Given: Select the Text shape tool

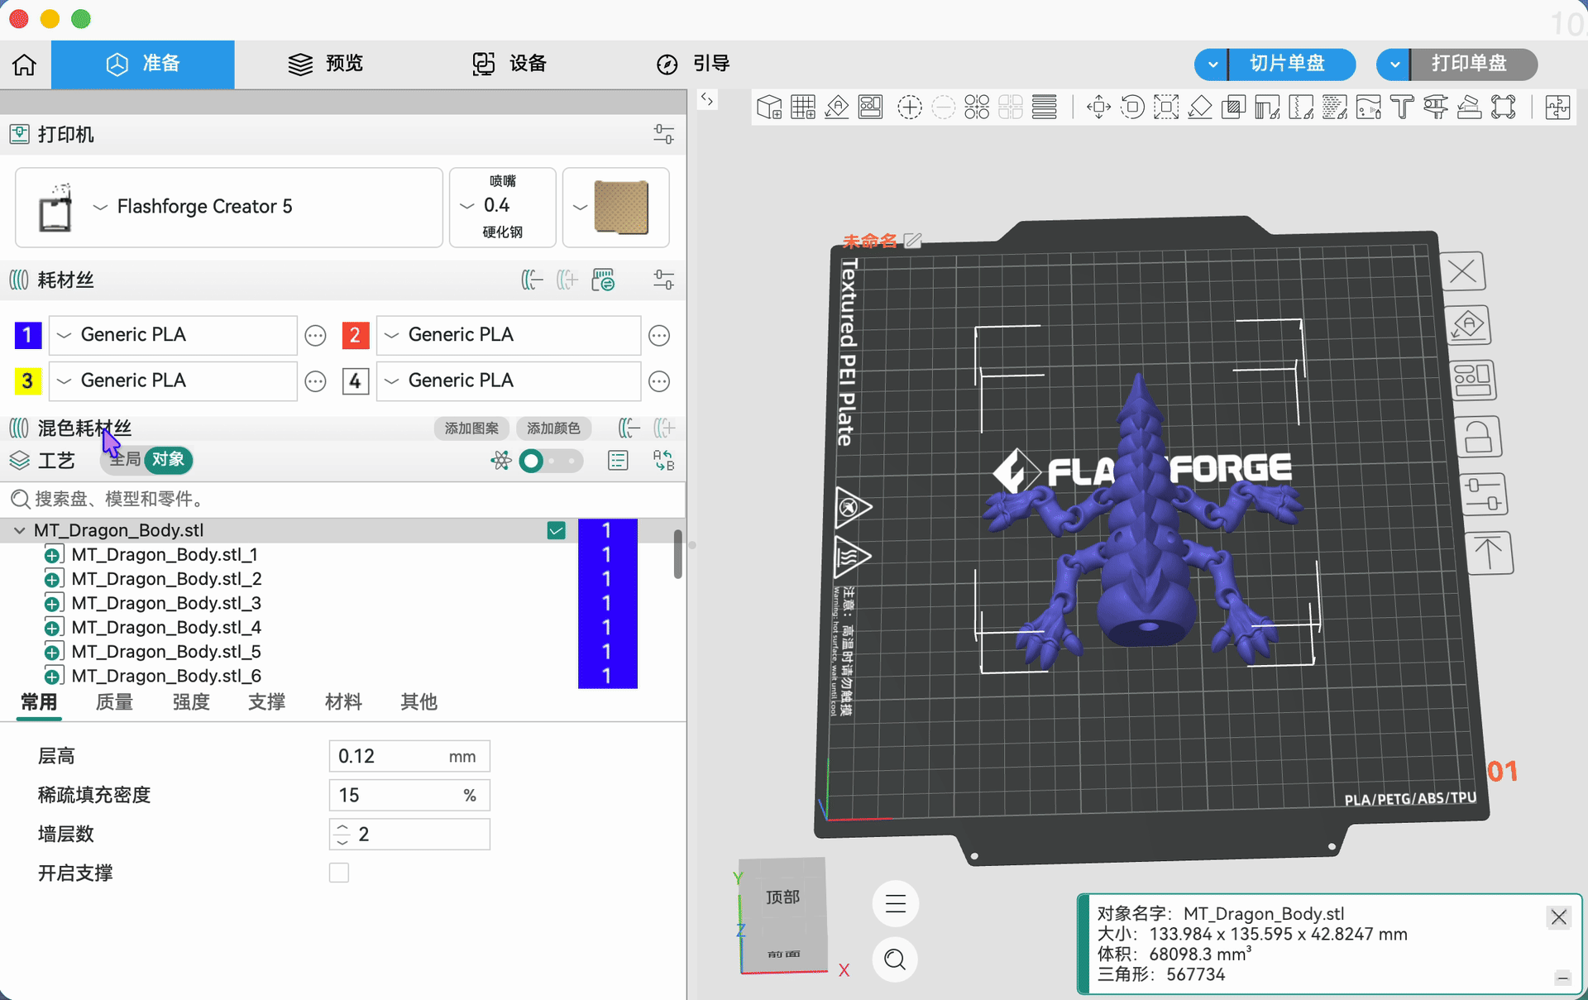Looking at the screenshot, I should (x=1402, y=108).
